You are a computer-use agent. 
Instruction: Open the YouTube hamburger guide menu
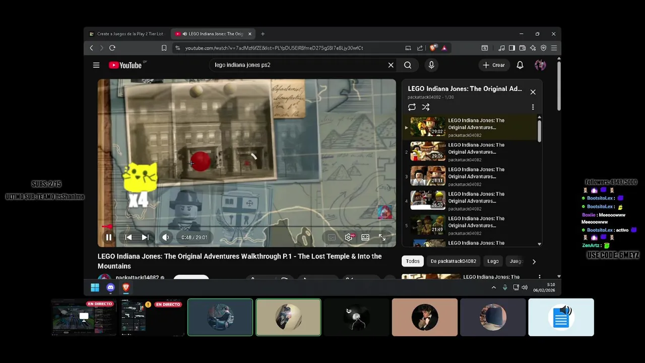(96, 65)
